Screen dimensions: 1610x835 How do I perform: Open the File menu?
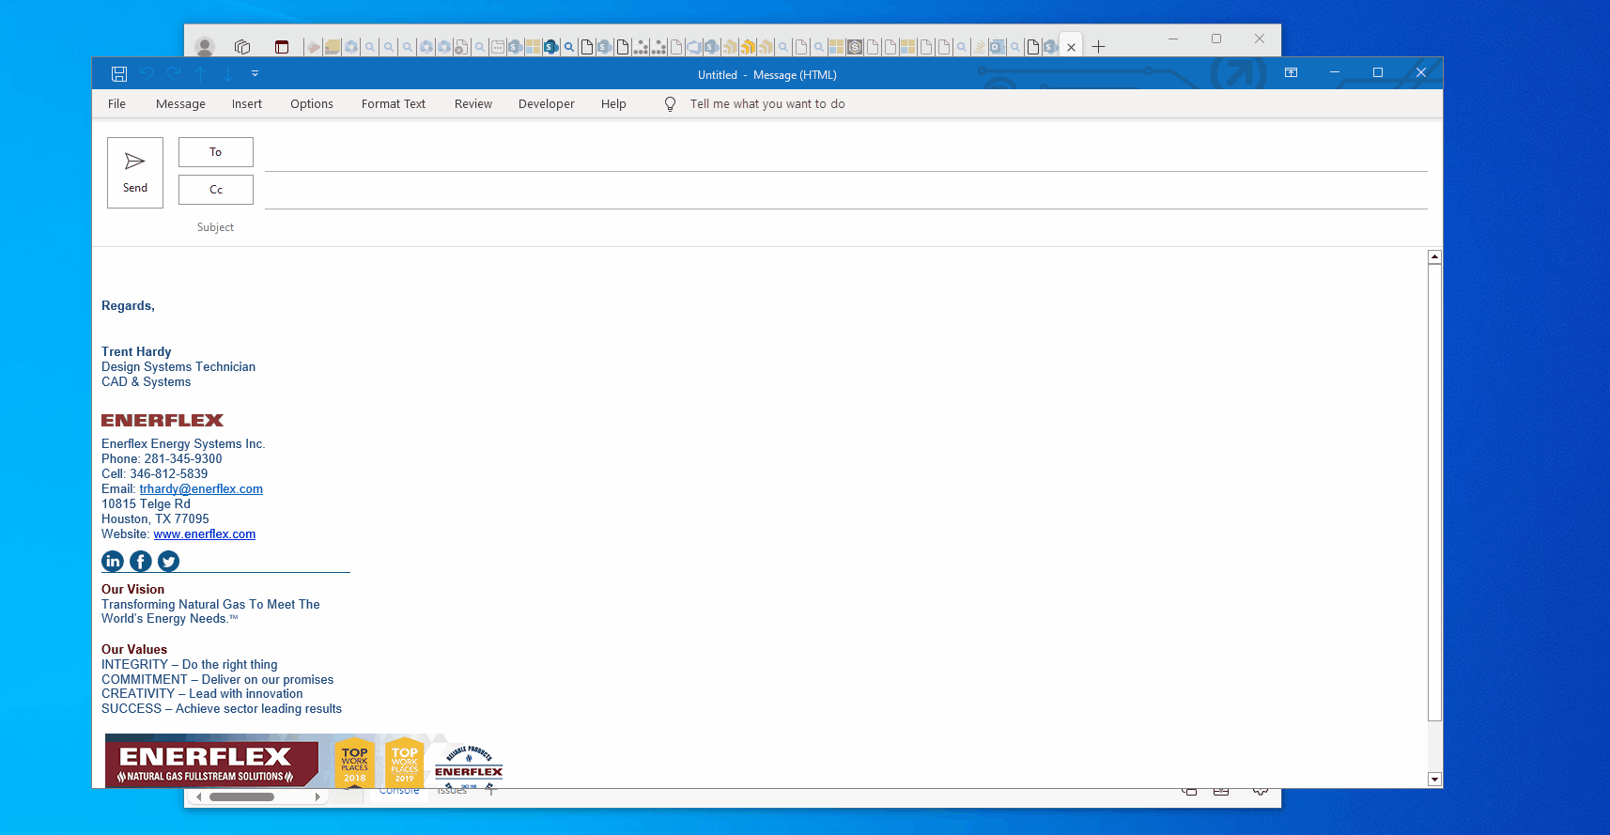tap(116, 104)
